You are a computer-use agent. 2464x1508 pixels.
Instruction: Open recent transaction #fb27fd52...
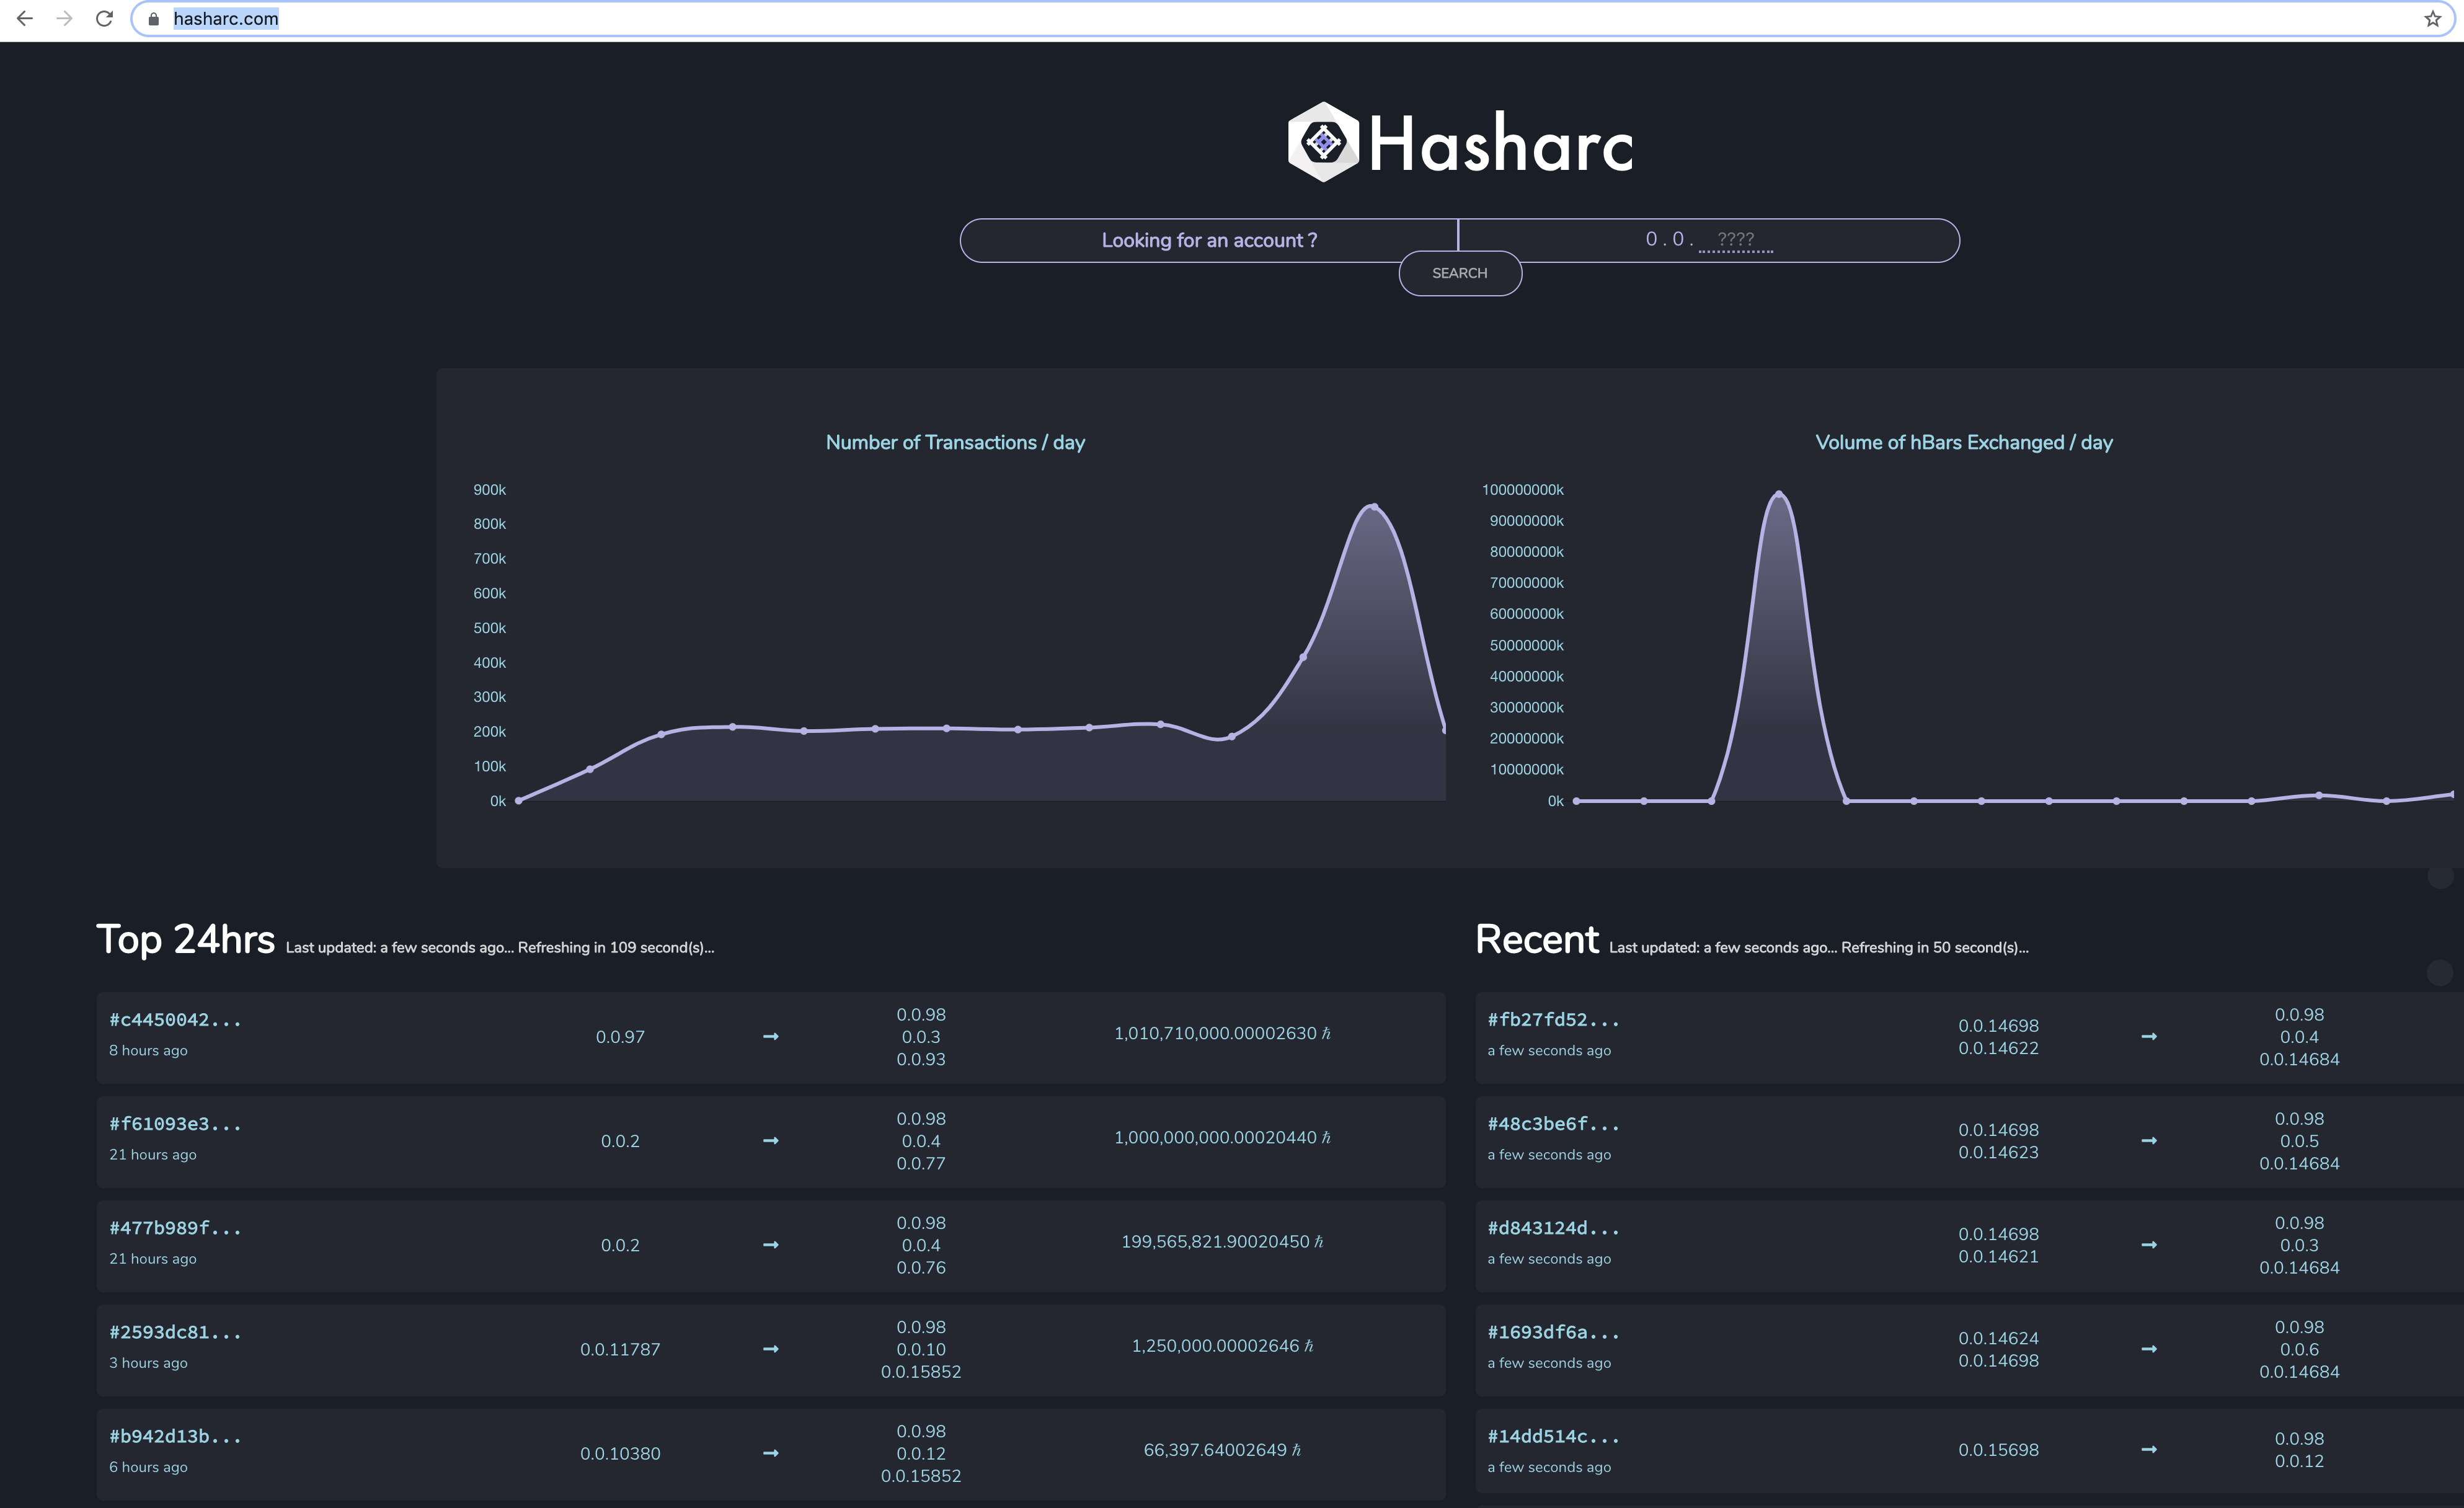(x=1553, y=1020)
